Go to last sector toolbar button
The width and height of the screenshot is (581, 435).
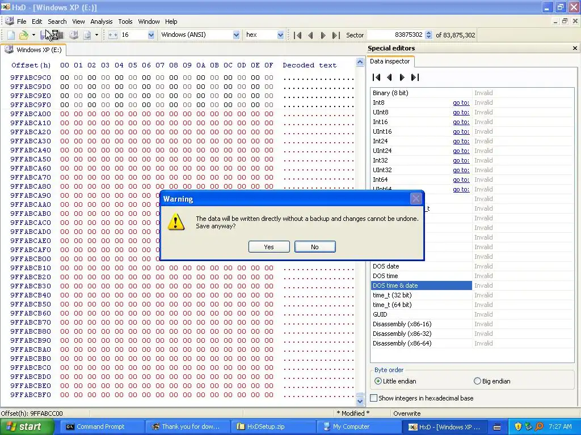pos(336,35)
